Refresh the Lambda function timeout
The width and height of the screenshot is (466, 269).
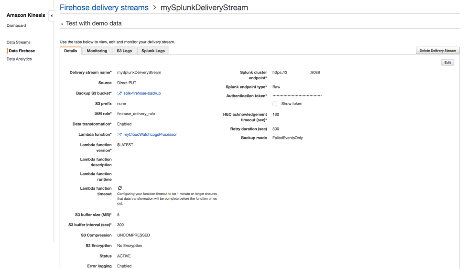(120, 188)
